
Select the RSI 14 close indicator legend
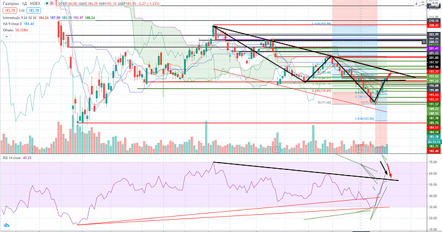click(12, 158)
